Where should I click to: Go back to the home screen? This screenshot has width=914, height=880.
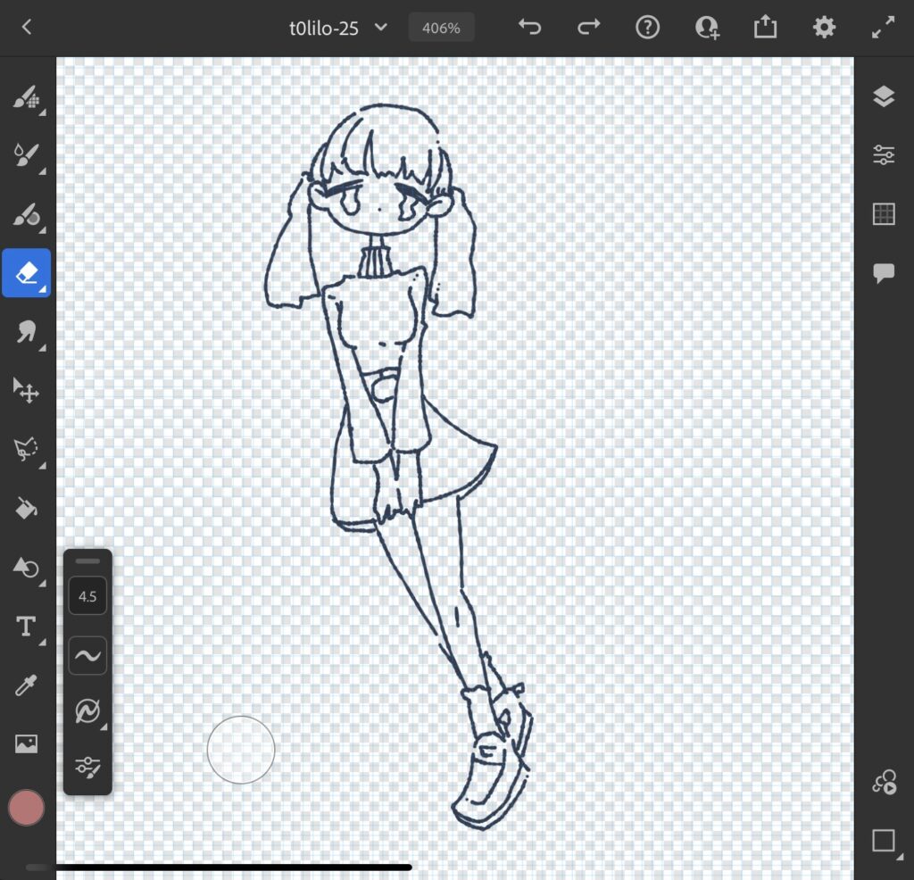(x=27, y=28)
